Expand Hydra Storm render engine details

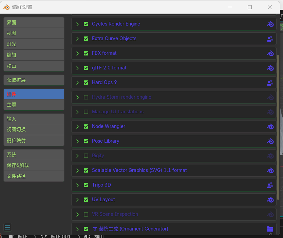coord(77,97)
